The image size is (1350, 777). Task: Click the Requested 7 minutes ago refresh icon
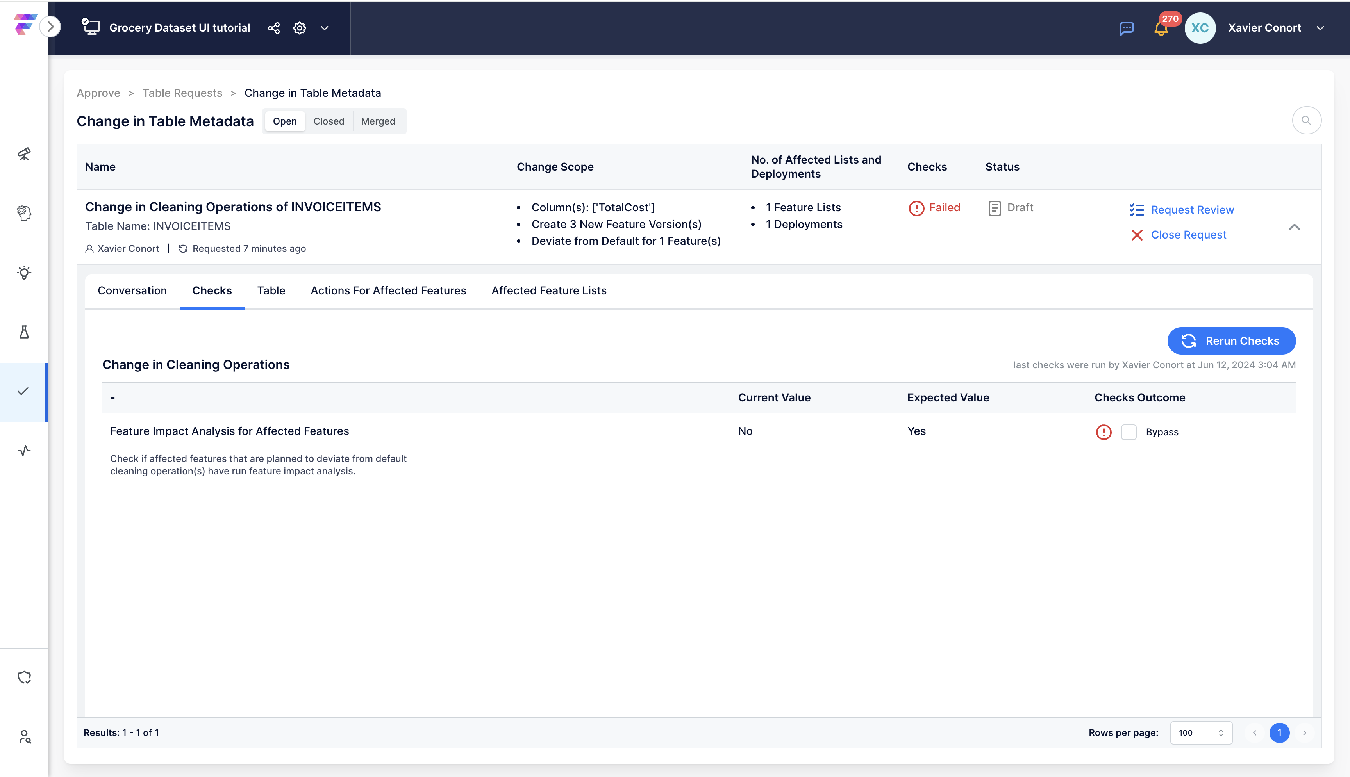(x=183, y=249)
